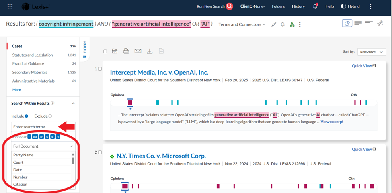
Task: Click Run New Search text
Action: [x=211, y=6]
